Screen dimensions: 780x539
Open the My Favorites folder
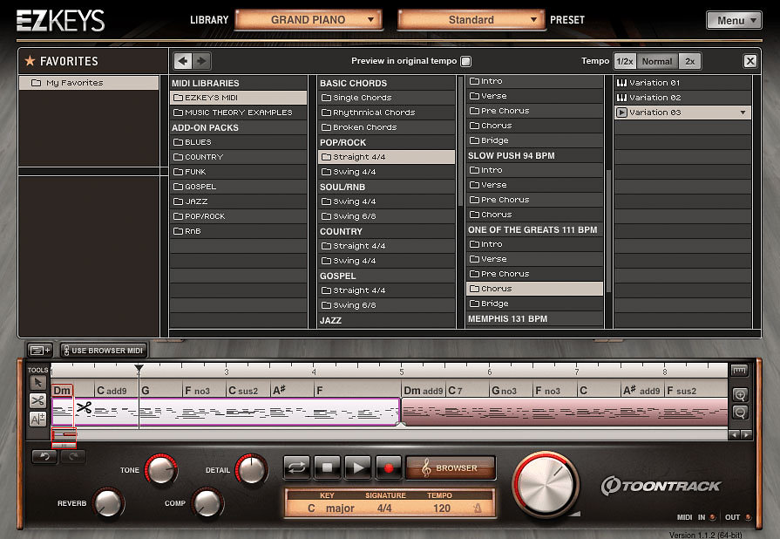[89, 83]
